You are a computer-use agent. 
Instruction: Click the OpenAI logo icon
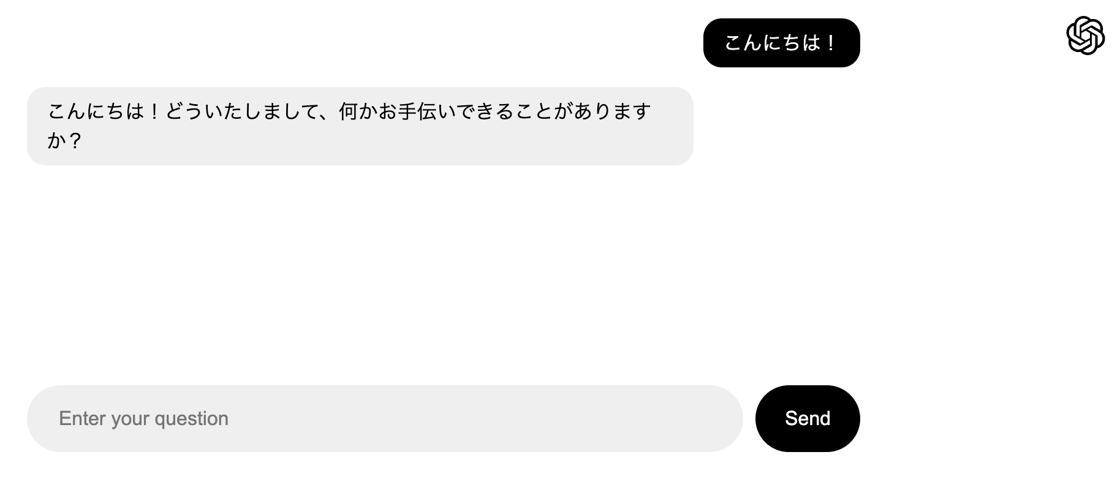tap(1085, 36)
